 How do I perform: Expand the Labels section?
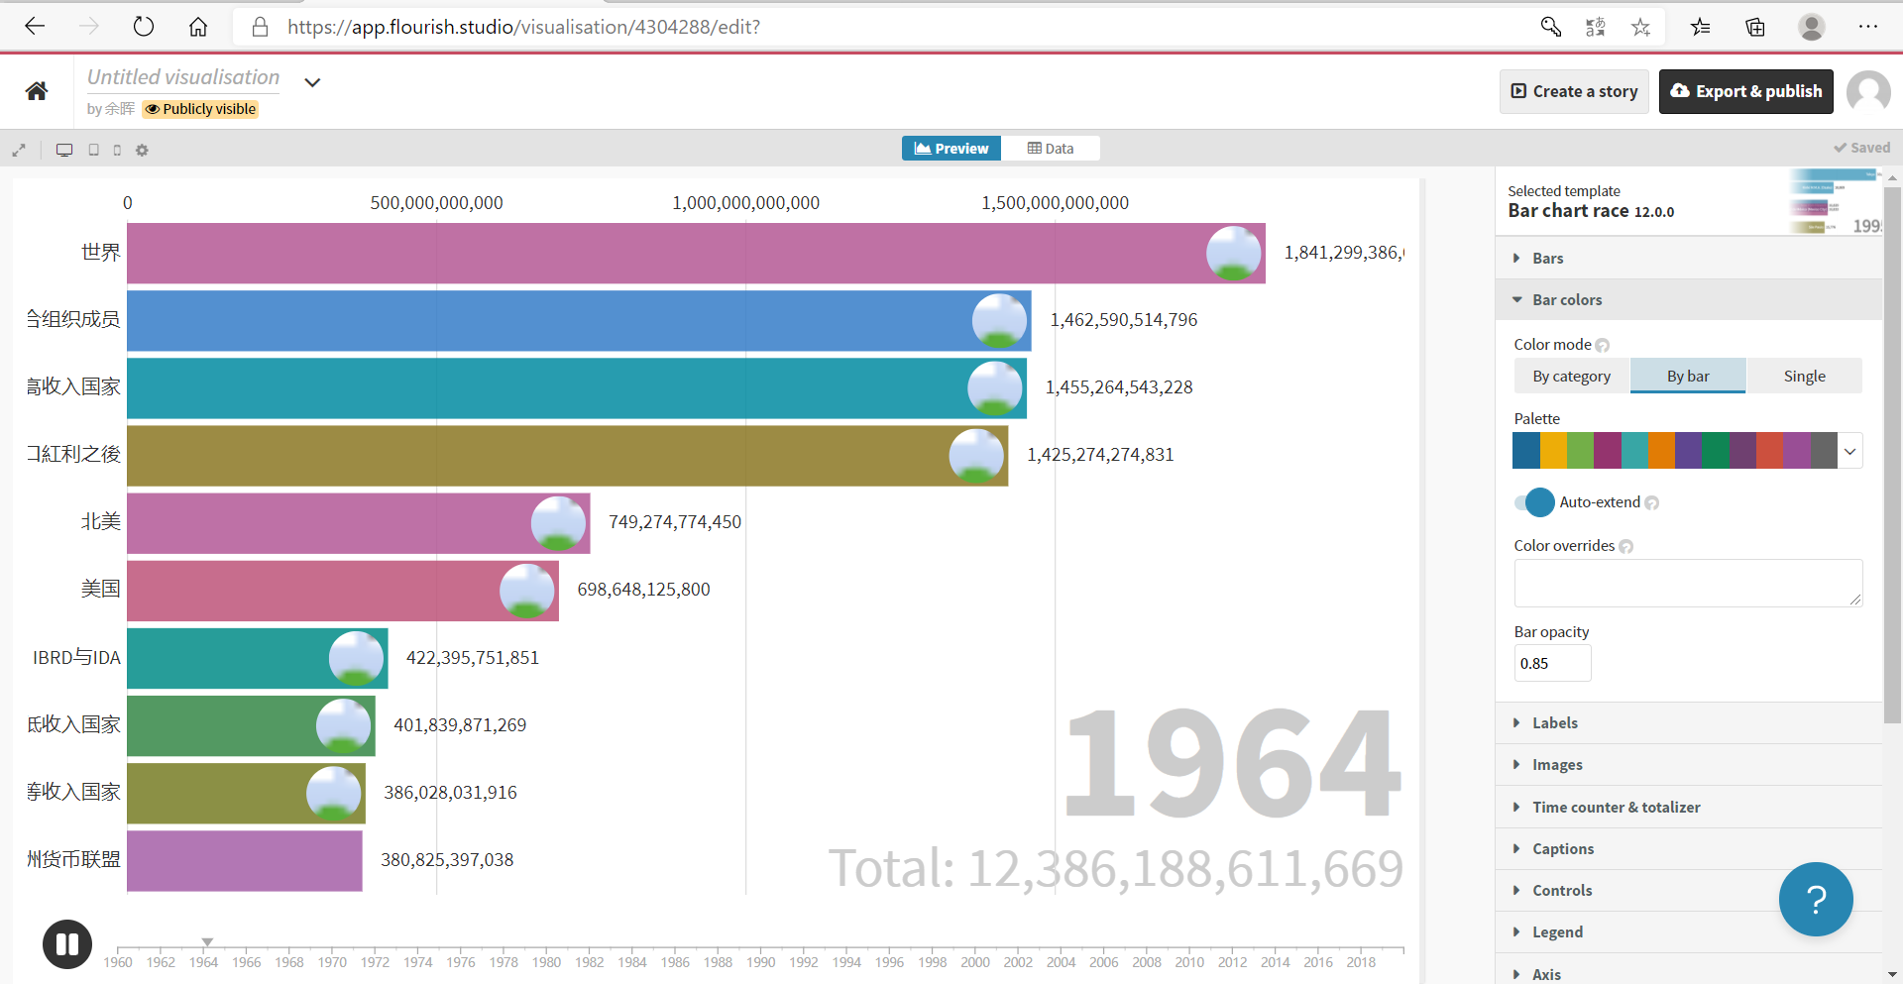(x=1688, y=722)
